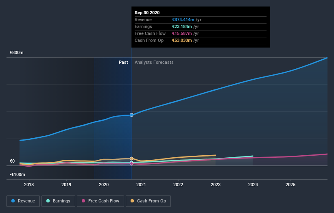Select the 2023 x-axis label

tap(216, 185)
